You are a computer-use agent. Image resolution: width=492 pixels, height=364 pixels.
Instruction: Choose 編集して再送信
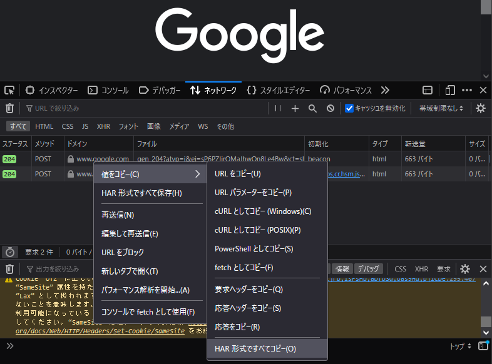(150, 233)
